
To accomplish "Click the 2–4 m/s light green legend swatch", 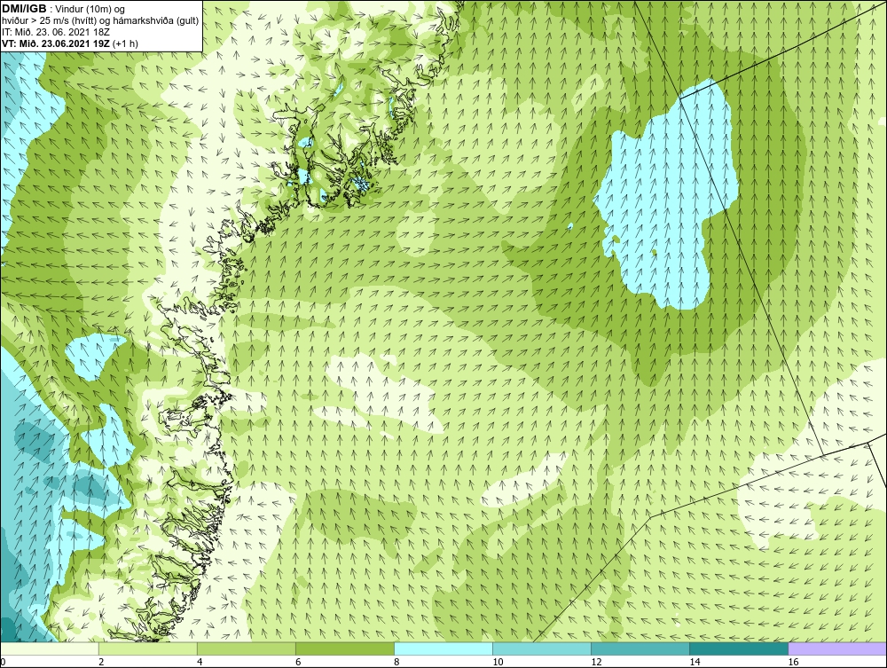I will (147, 648).
